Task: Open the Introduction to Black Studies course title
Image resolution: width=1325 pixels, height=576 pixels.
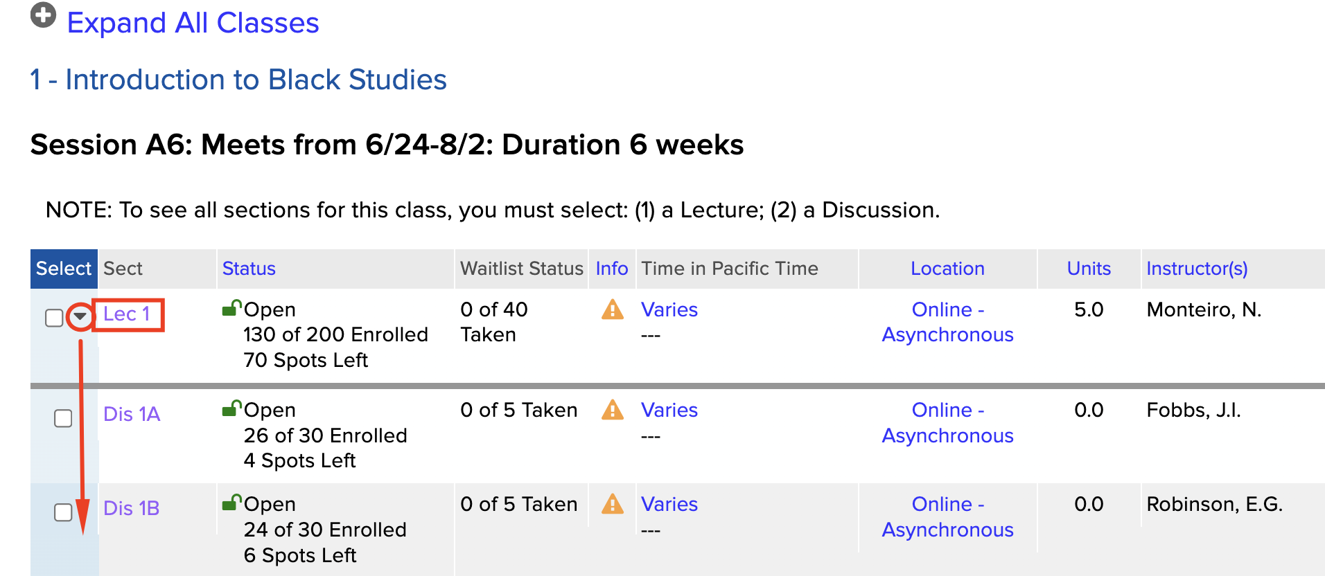Action: pos(238,80)
